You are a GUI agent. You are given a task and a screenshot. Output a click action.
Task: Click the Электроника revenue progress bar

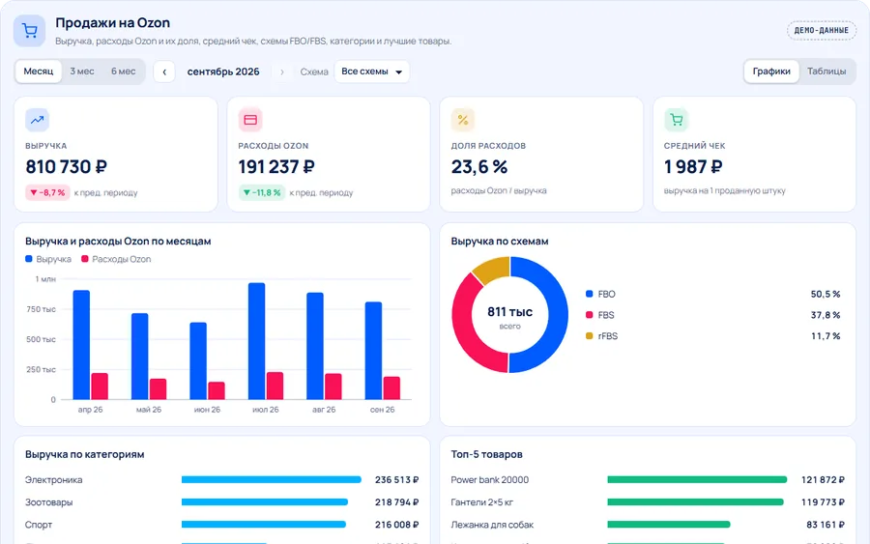pos(272,479)
